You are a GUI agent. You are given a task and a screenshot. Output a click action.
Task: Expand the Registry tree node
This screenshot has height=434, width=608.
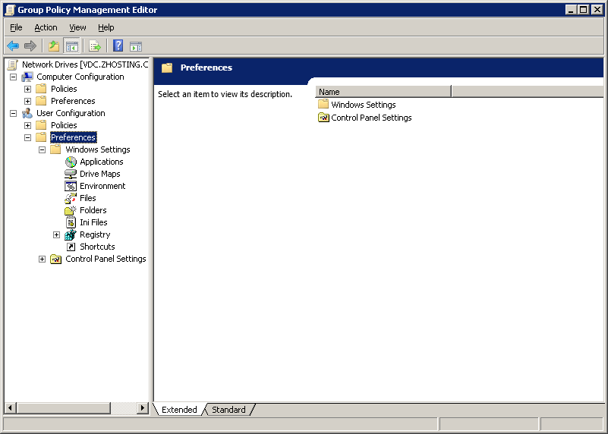(56, 234)
